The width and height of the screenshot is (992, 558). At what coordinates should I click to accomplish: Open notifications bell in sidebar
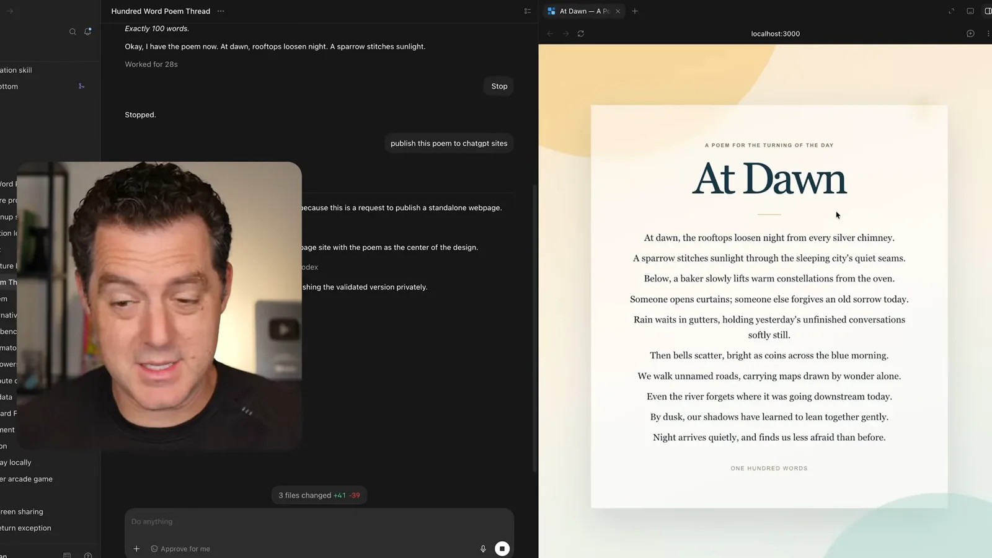[88, 31]
